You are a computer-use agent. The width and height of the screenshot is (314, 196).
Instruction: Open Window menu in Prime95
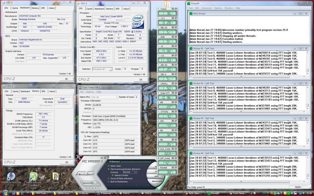[x=229, y=8]
